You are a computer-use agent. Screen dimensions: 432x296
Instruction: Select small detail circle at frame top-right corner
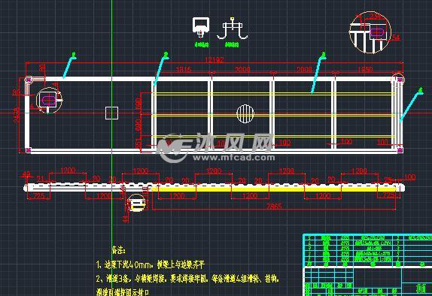click(398, 80)
